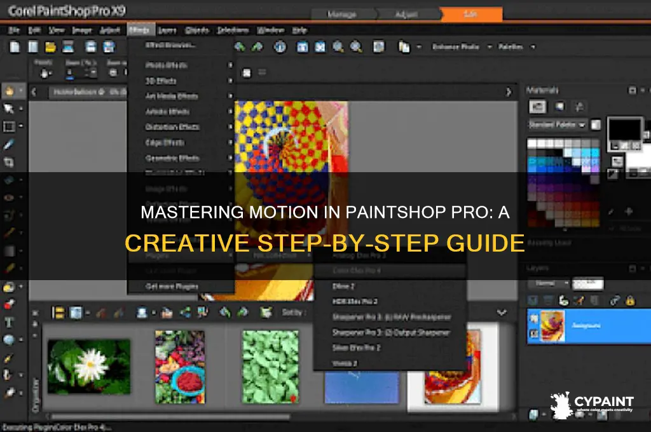Click the Open folder toolbar icon
The image size is (651, 432).
pos(51,47)
